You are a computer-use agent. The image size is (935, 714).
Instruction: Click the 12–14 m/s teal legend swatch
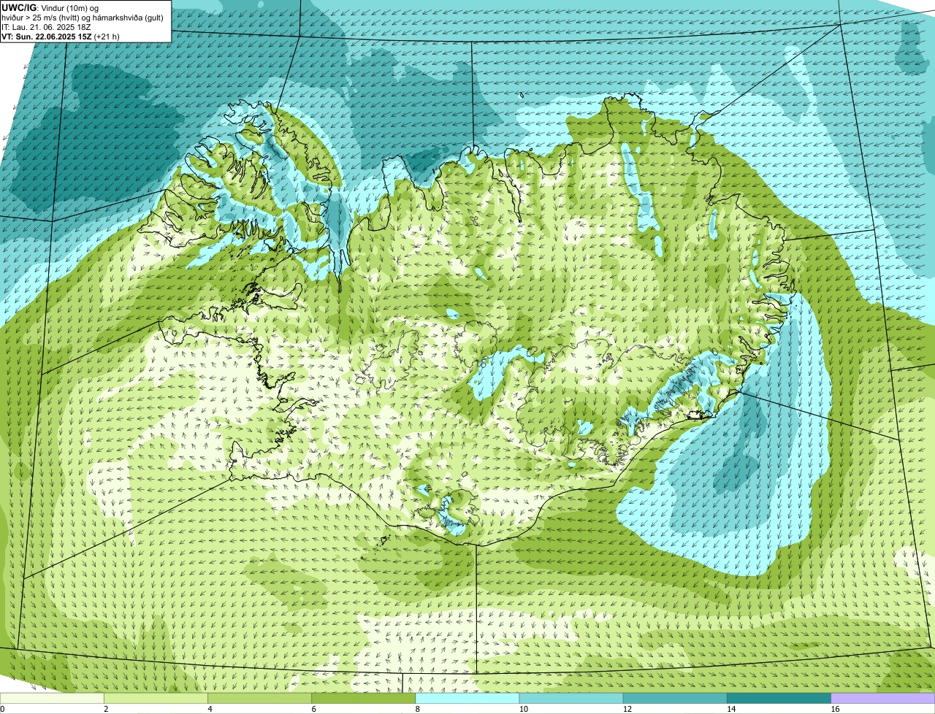(x=675, y=699)
